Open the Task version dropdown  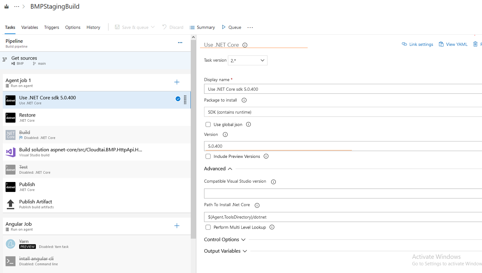tap(248, 60)
